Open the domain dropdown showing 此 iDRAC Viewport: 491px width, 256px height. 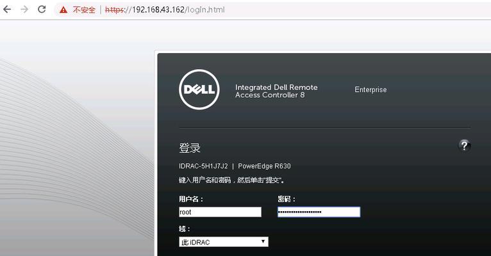tap(224, 242)
